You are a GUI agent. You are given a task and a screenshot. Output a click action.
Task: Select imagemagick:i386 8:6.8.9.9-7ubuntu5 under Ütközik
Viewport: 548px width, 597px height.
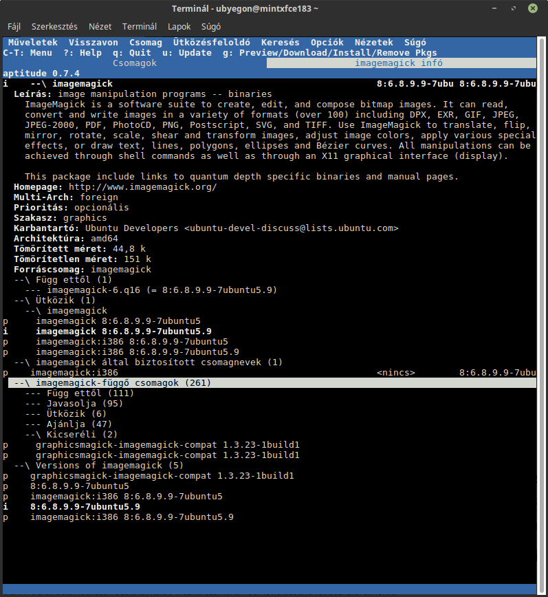pos(132,342)
